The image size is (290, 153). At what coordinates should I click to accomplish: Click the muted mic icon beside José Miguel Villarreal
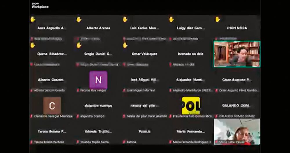(x=124, y=90)
